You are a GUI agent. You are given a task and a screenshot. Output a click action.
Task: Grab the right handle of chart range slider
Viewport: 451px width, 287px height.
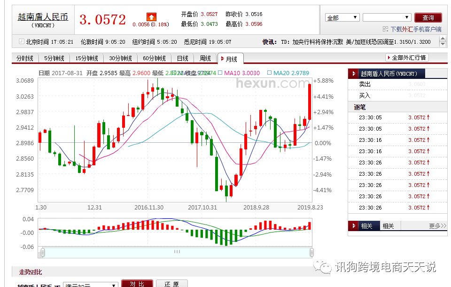(311, 253)
